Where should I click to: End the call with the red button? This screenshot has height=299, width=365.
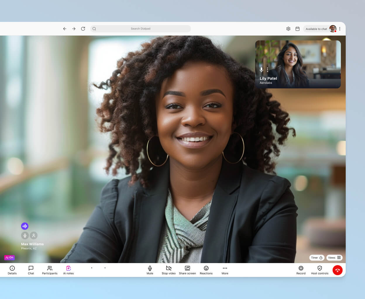click(x=338, y=270)
